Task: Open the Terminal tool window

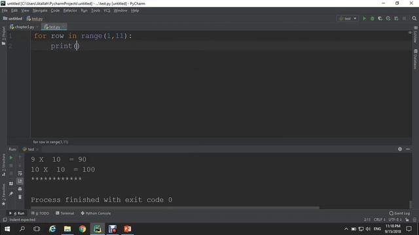Action: [x=65, y=213]
